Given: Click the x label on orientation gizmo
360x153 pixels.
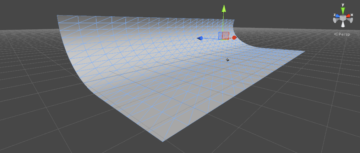Looking at the screenshot, I should [x=352, y=15].
